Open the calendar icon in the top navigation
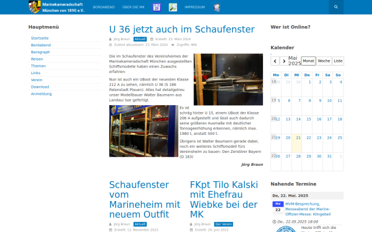This screenshot has height=232, width=372. point(157,7)
